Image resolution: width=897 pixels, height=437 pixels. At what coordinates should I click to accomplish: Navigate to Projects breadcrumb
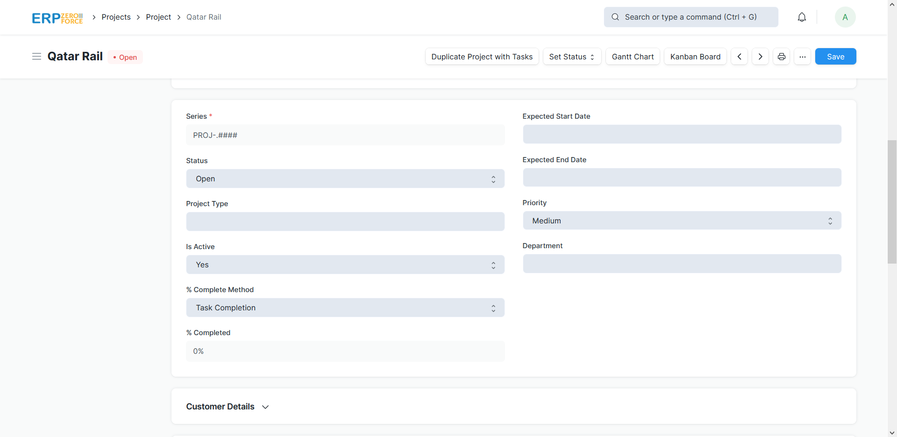click(x=116, y=17)
